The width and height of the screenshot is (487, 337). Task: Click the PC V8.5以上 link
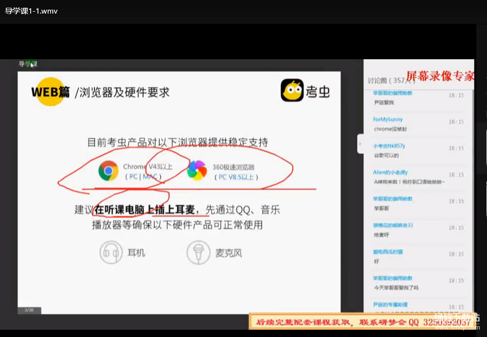tap(236, 177)
